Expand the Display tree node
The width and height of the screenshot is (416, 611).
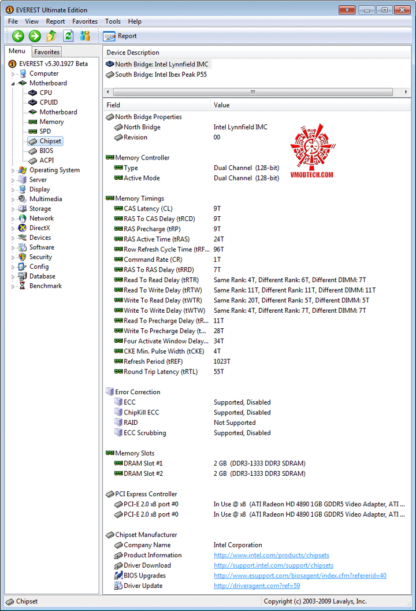[13, 190]
